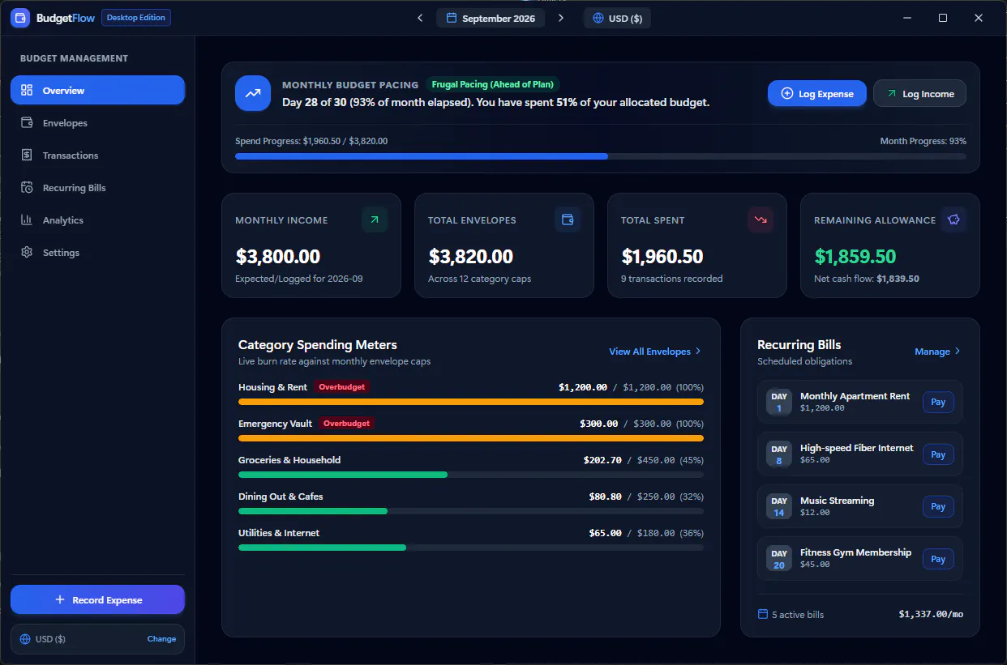Click the Emergency Vault meter bar
Screen dimensions: 1007x665
(471, 438)
